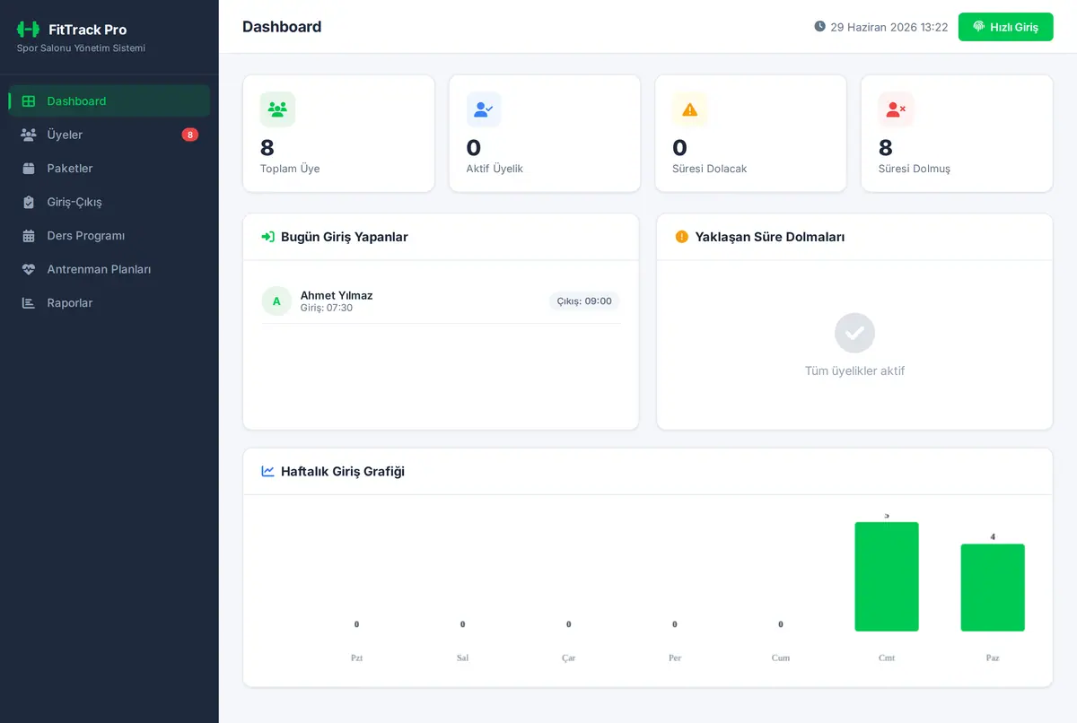
Task: Click the Paketler box icon
Action: pyautogui.click(x=29, y=169)
